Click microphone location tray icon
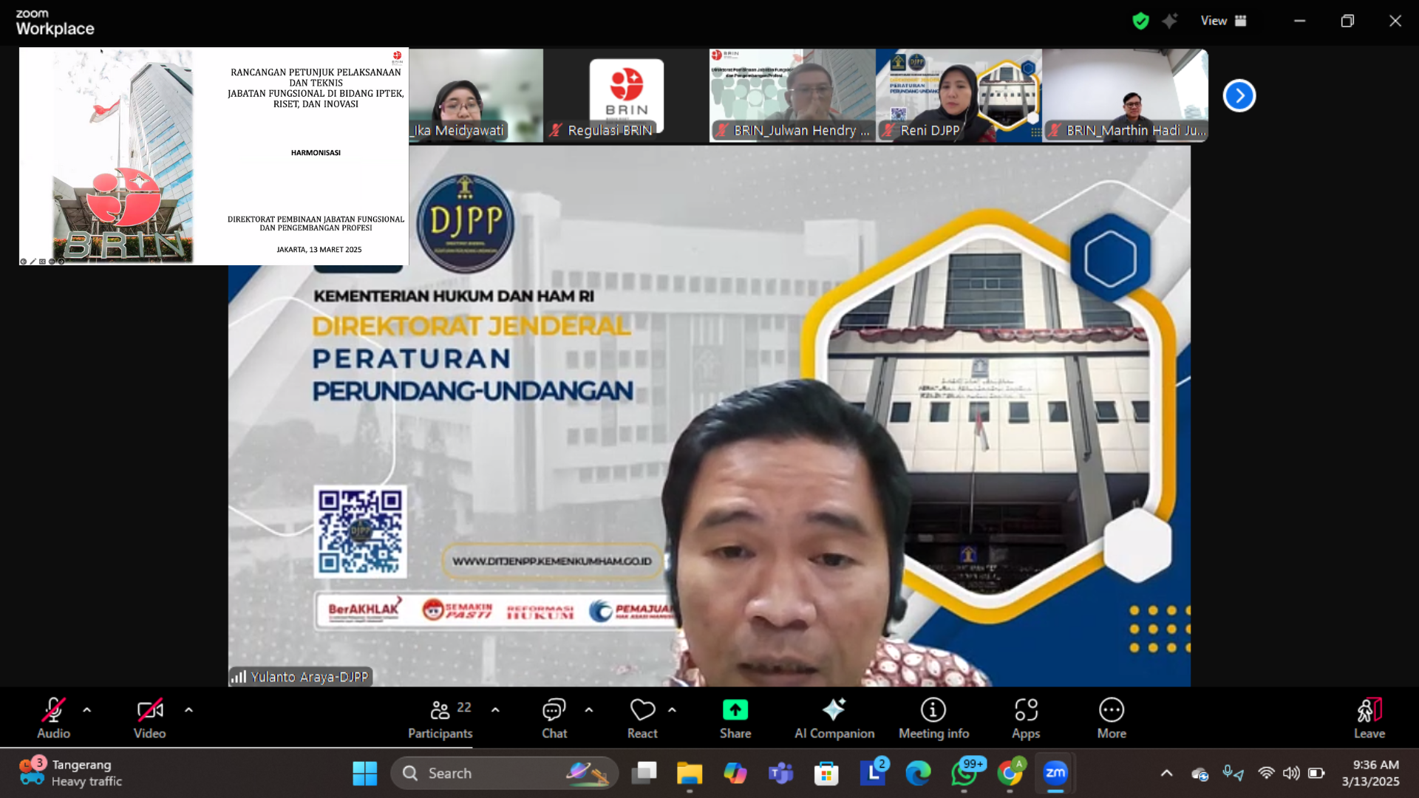This screenshot has width=1419, height=798. (x=1232, y=774)
